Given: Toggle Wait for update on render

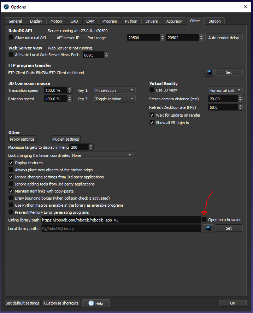Looking at the screenshot, I should click(x=152, y=115).
